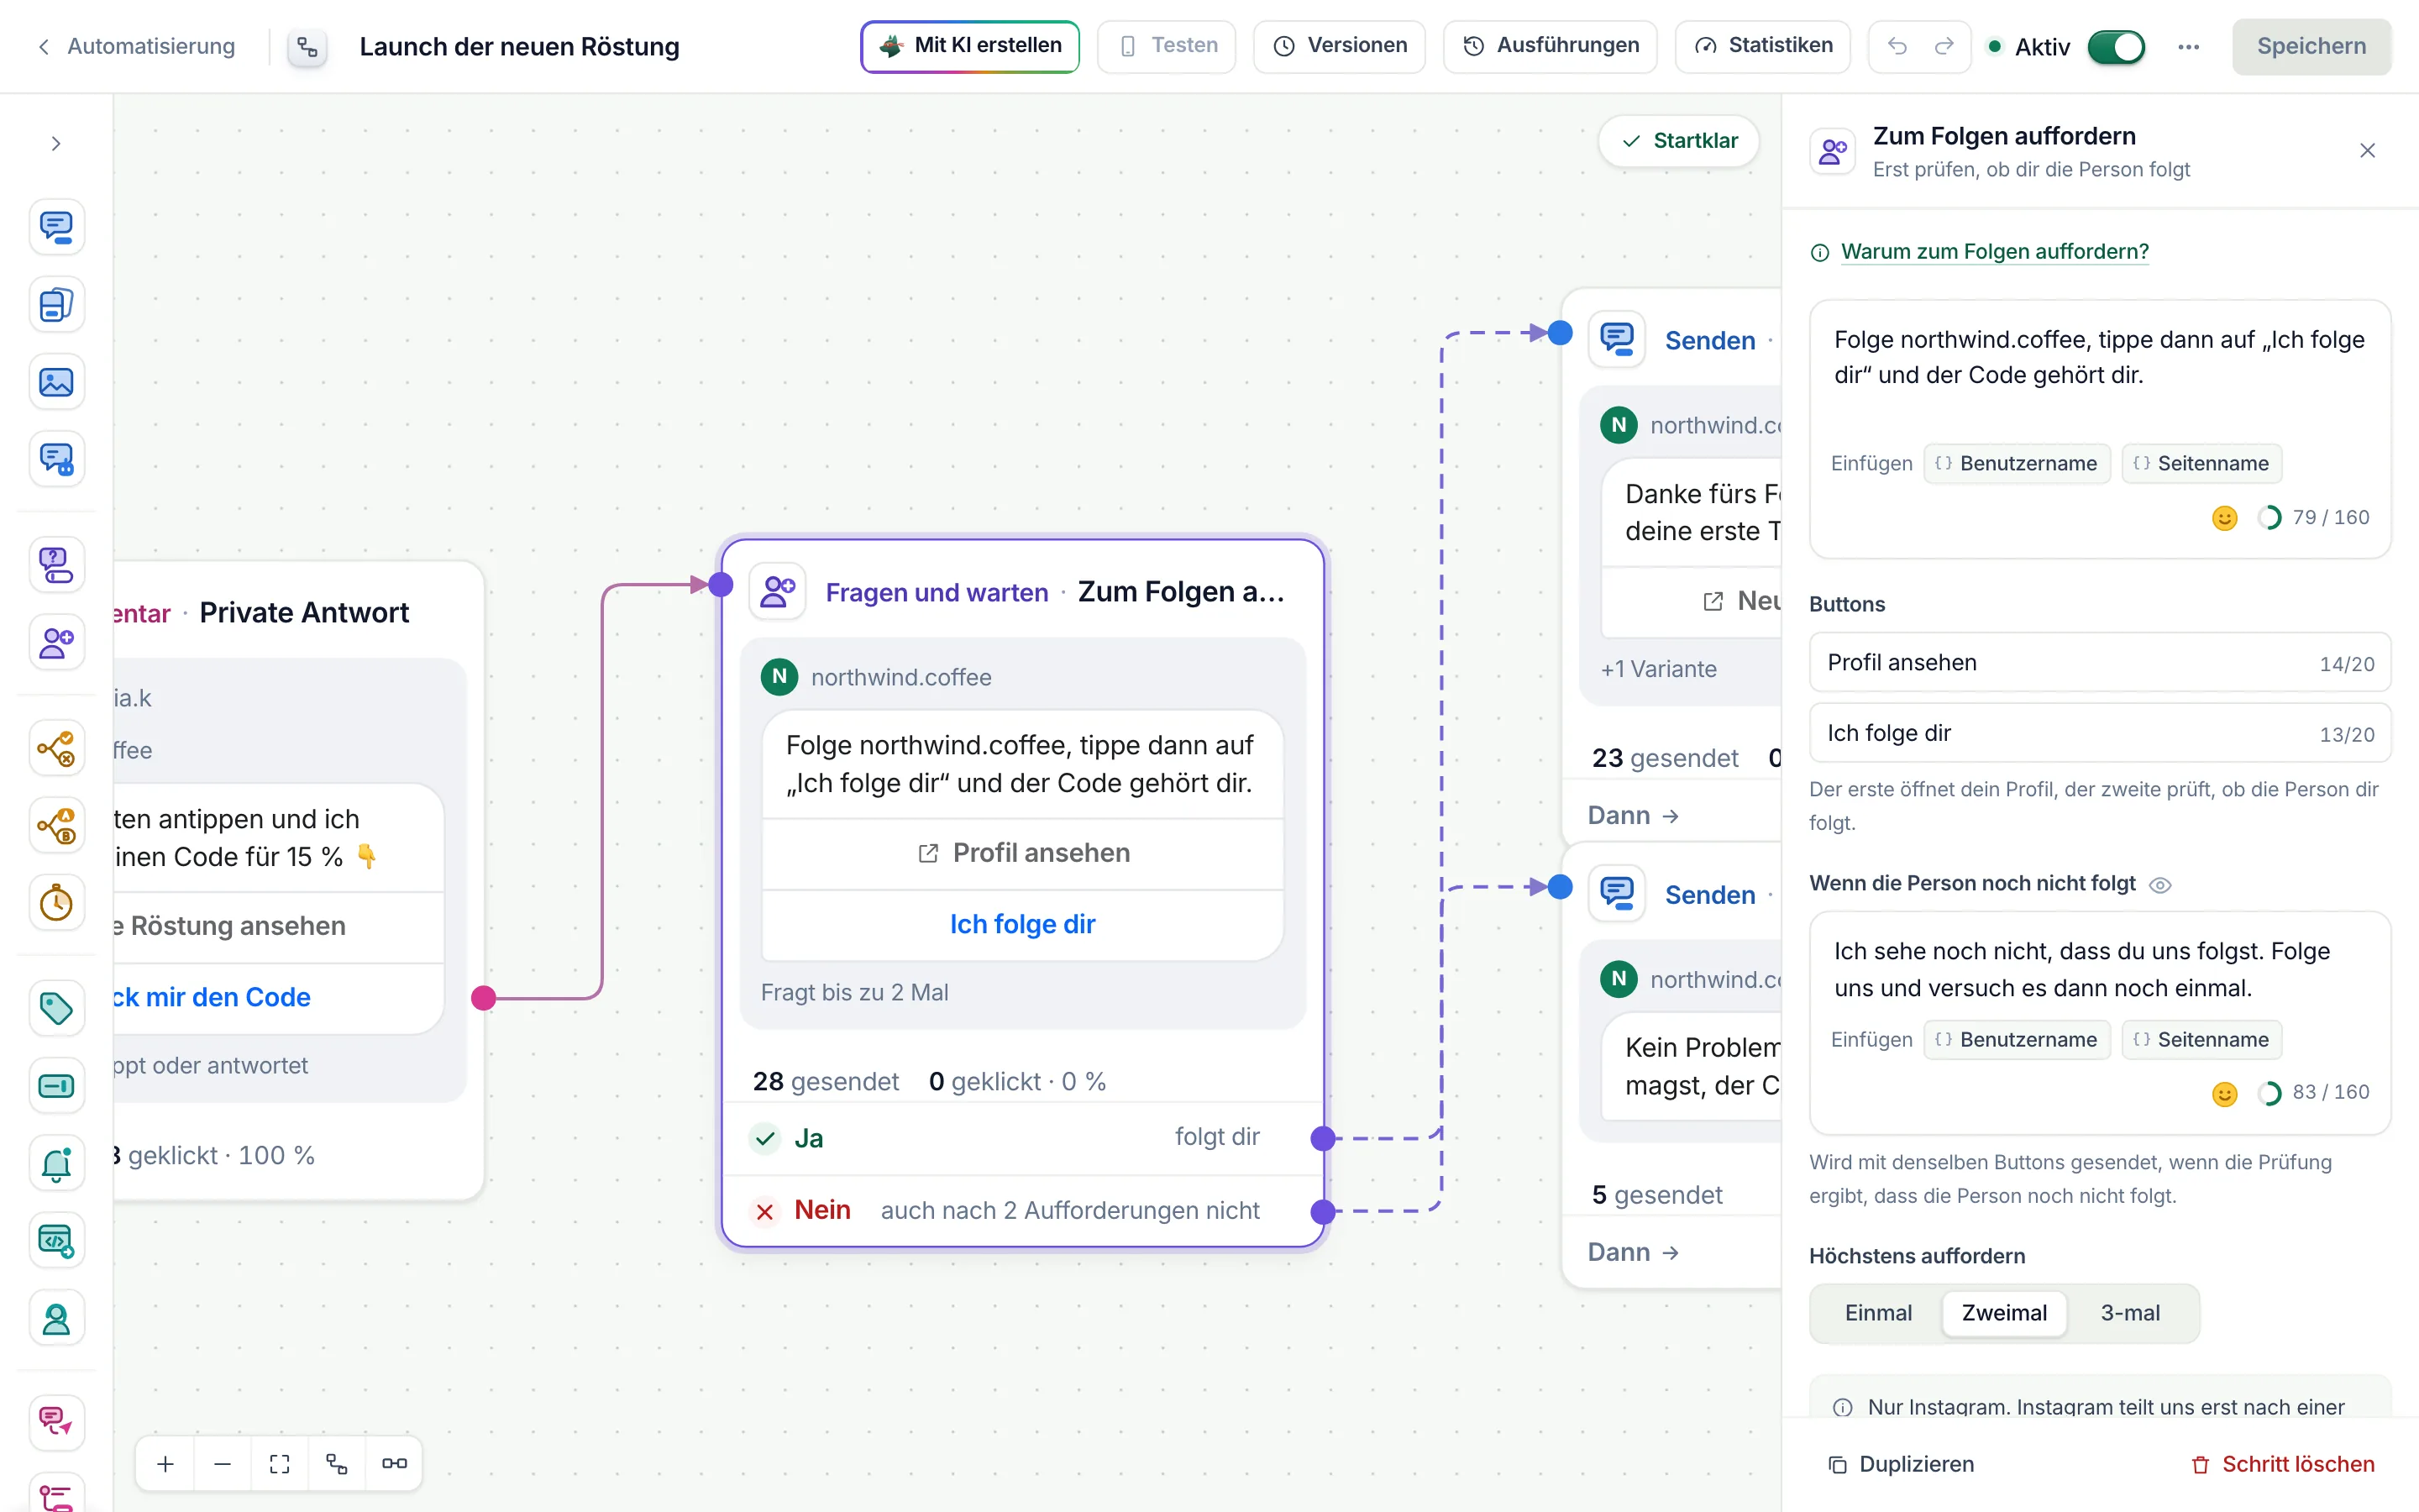Image resolution: width=2419 pixels, height=1512 pixels.
Task: Select 3-mal as maximum prompts
Action: click(2130, 1313)
